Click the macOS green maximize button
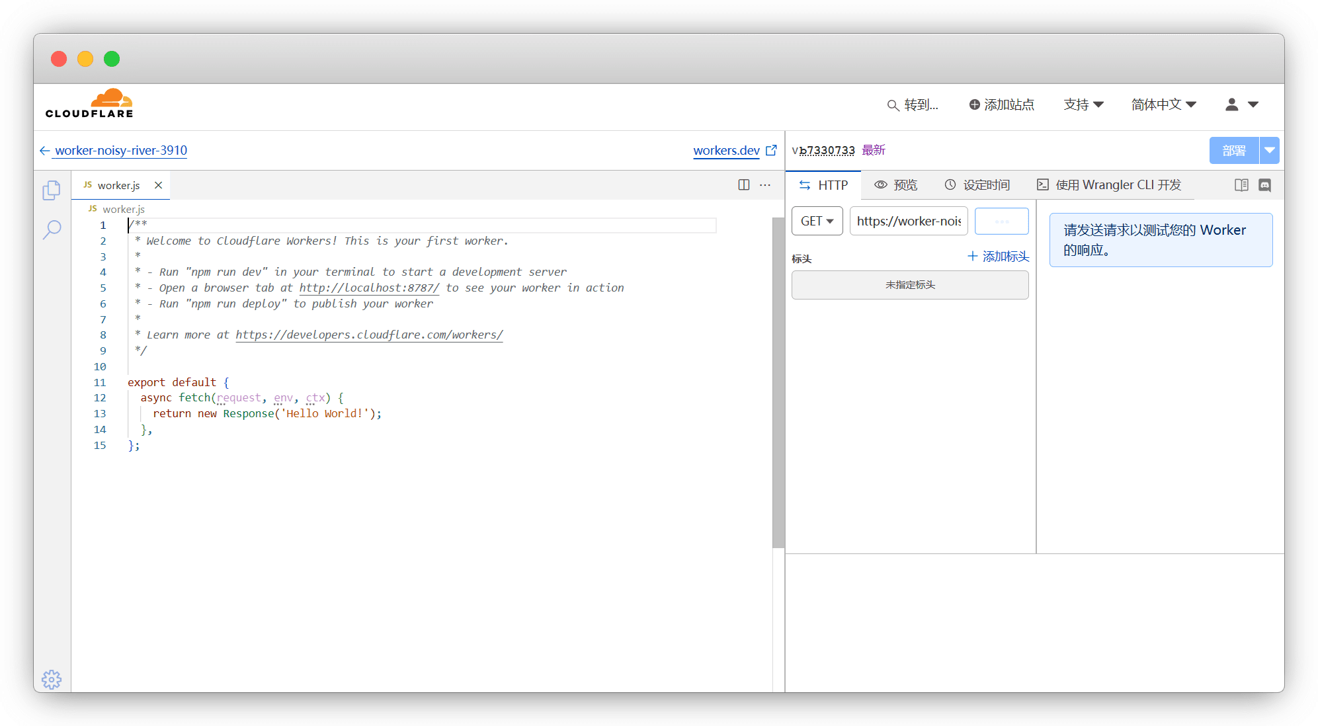Image resolution: width=1318 pixels, height=726 pixels. (112, 59)
